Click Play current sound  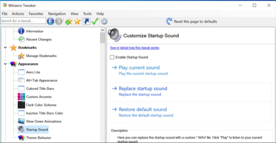click(139, 68)
